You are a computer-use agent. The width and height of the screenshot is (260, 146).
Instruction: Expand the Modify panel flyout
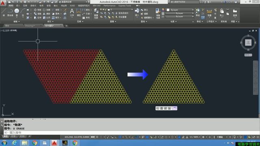point(50,21)
